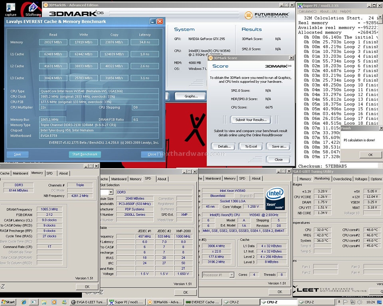Viewport: 383px width, 306px height.
Task: Close the 3DMark Score dialog with Close button
Action: (278, 160)
